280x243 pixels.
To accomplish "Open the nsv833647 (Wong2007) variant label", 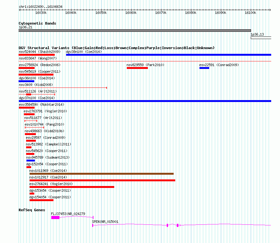I will pos(38,58).
